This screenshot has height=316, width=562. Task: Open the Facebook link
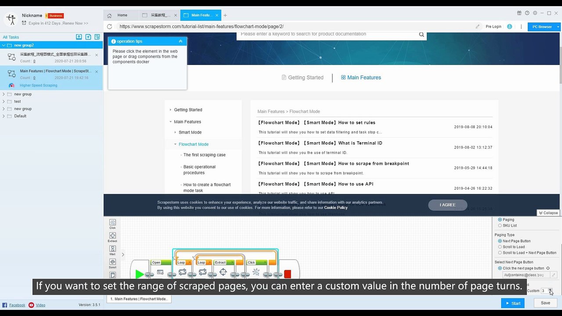point(17,305)
